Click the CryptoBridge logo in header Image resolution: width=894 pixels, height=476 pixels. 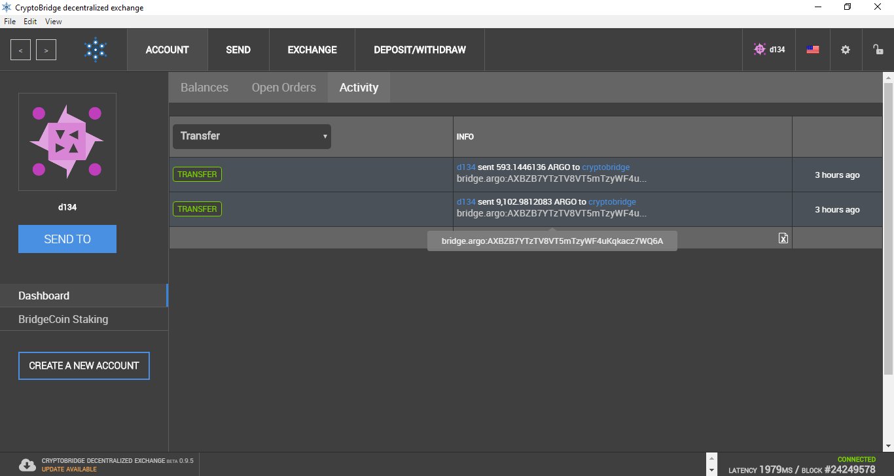pyautogui.click(x=96, y=50)
